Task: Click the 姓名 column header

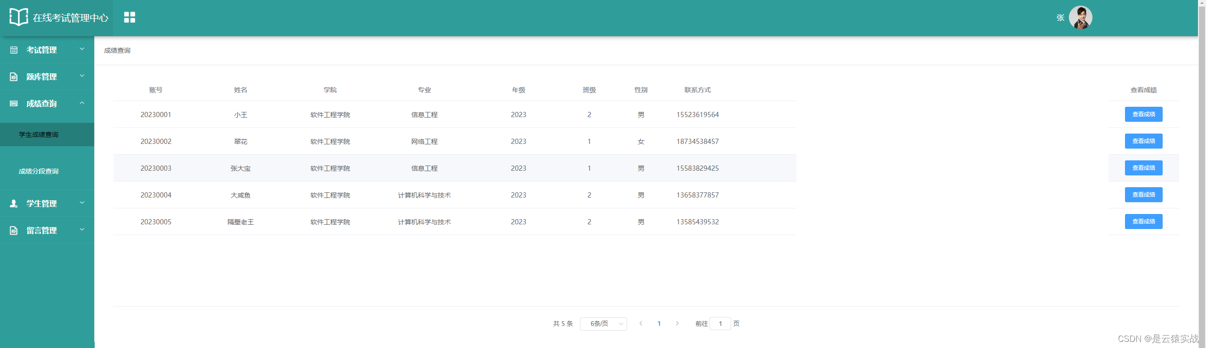Action: pos(241,90)
